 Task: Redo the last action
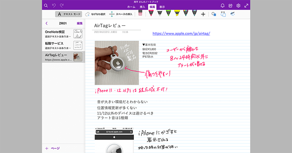pos(62,6)
